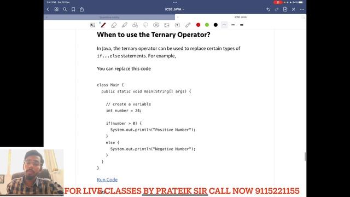Toggle read-only mode with the crossed pen icon

pos(294,9)
